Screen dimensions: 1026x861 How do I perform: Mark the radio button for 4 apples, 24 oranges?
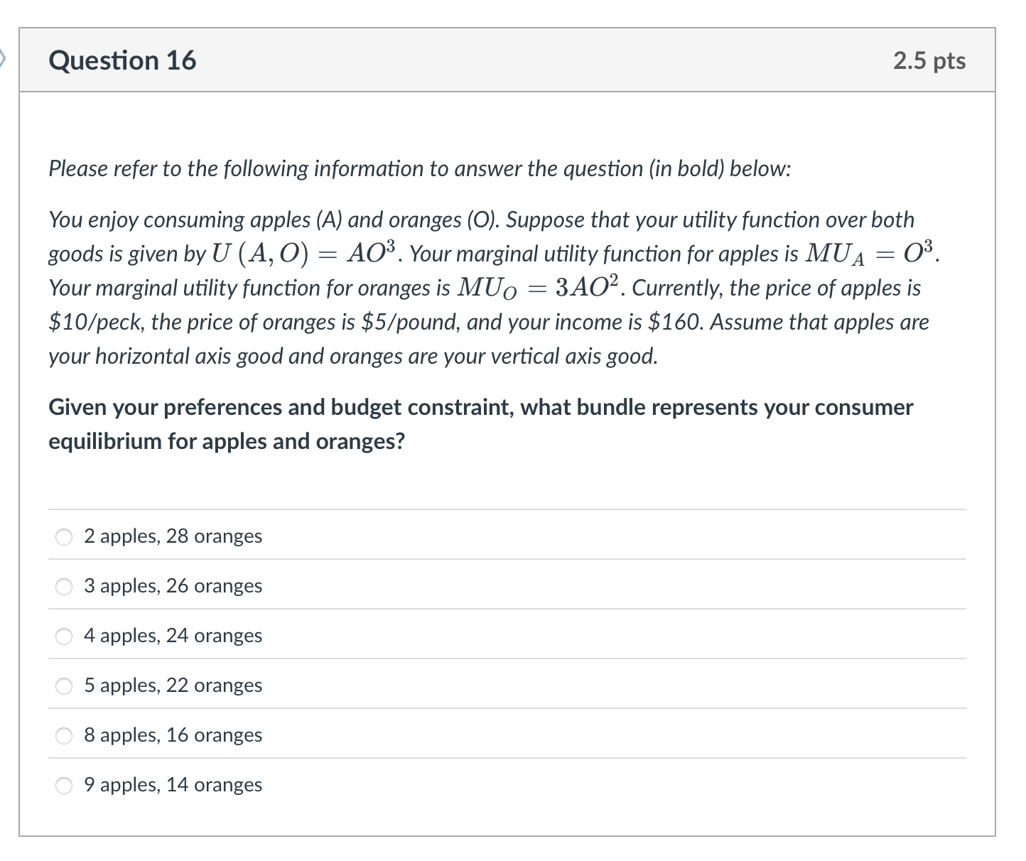(x=65, y=637)
